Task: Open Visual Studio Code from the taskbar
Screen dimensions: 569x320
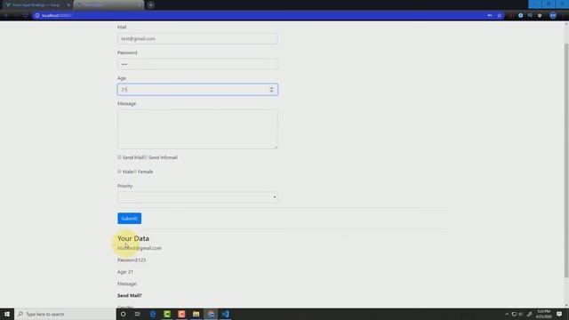Action: click(225, 314)
